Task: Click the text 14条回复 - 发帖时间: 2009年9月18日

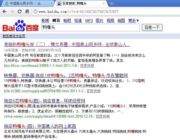Action: tap(33, 50)
